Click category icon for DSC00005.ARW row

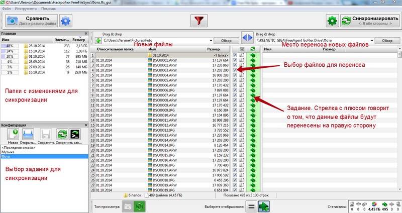click(242, 80)
